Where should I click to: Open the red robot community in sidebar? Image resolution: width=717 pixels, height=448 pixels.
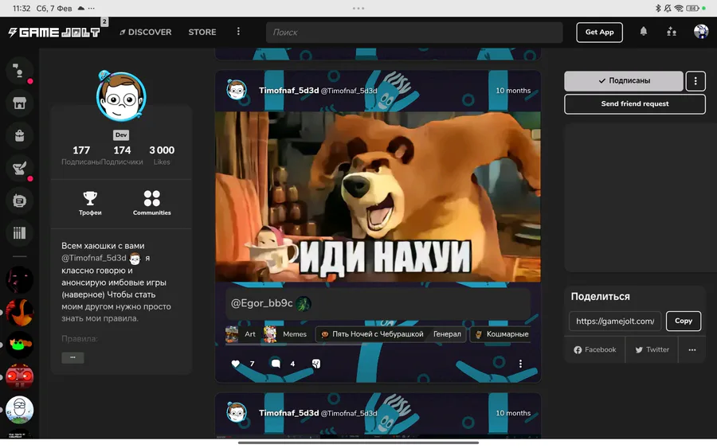pos(19,377)
